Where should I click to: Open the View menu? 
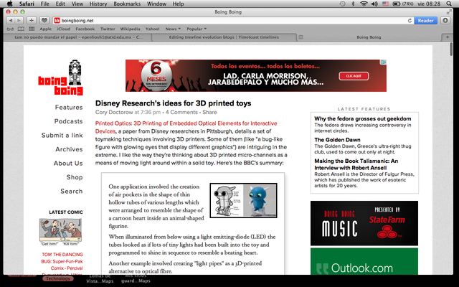(x=77, y=4)
